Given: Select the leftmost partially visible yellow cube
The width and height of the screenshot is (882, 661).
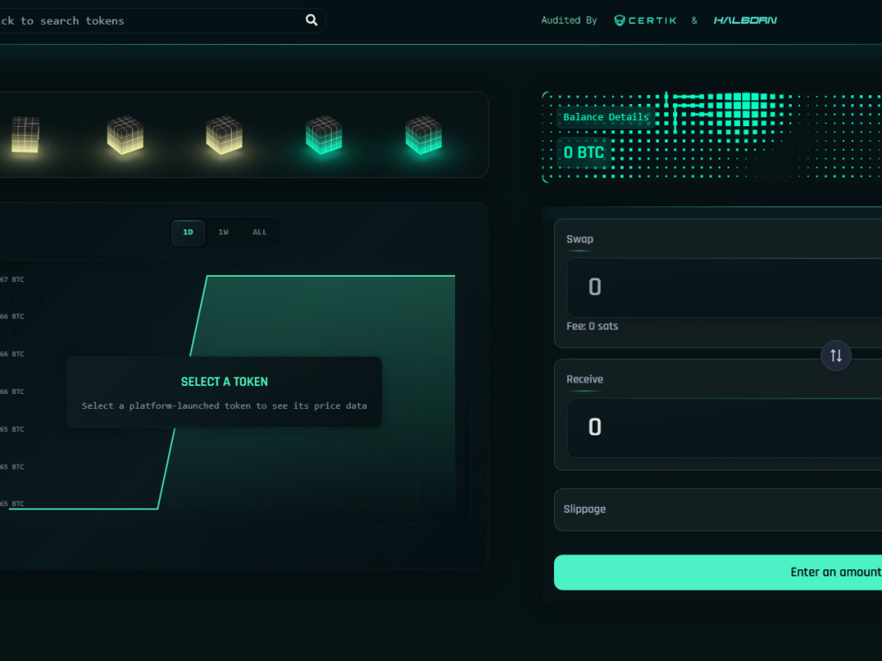Looking at the screenshot, I should (x=26, y=134).
